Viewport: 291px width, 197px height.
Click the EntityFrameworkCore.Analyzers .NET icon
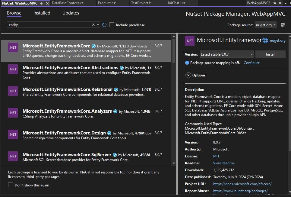pyautogui.click(x=13, y=113)
